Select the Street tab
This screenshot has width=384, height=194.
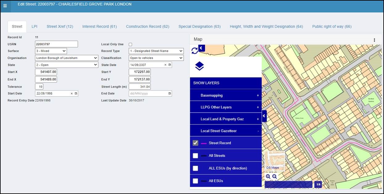coord(17,27)
